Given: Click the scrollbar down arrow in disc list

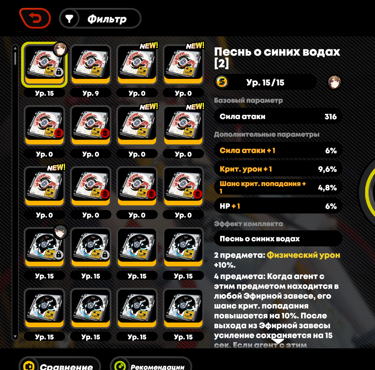Looking at the screenshot, I should pyautogui.click(x=15, y=336).
